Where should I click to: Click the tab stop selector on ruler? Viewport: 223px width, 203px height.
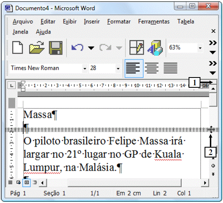11,85
